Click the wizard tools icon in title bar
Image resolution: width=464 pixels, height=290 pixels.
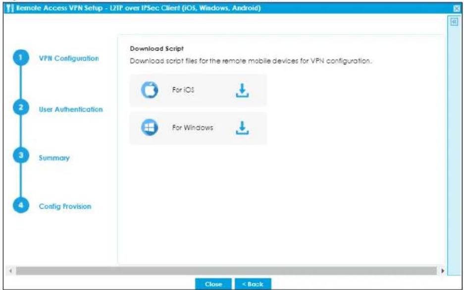click(x=10, y=8)
